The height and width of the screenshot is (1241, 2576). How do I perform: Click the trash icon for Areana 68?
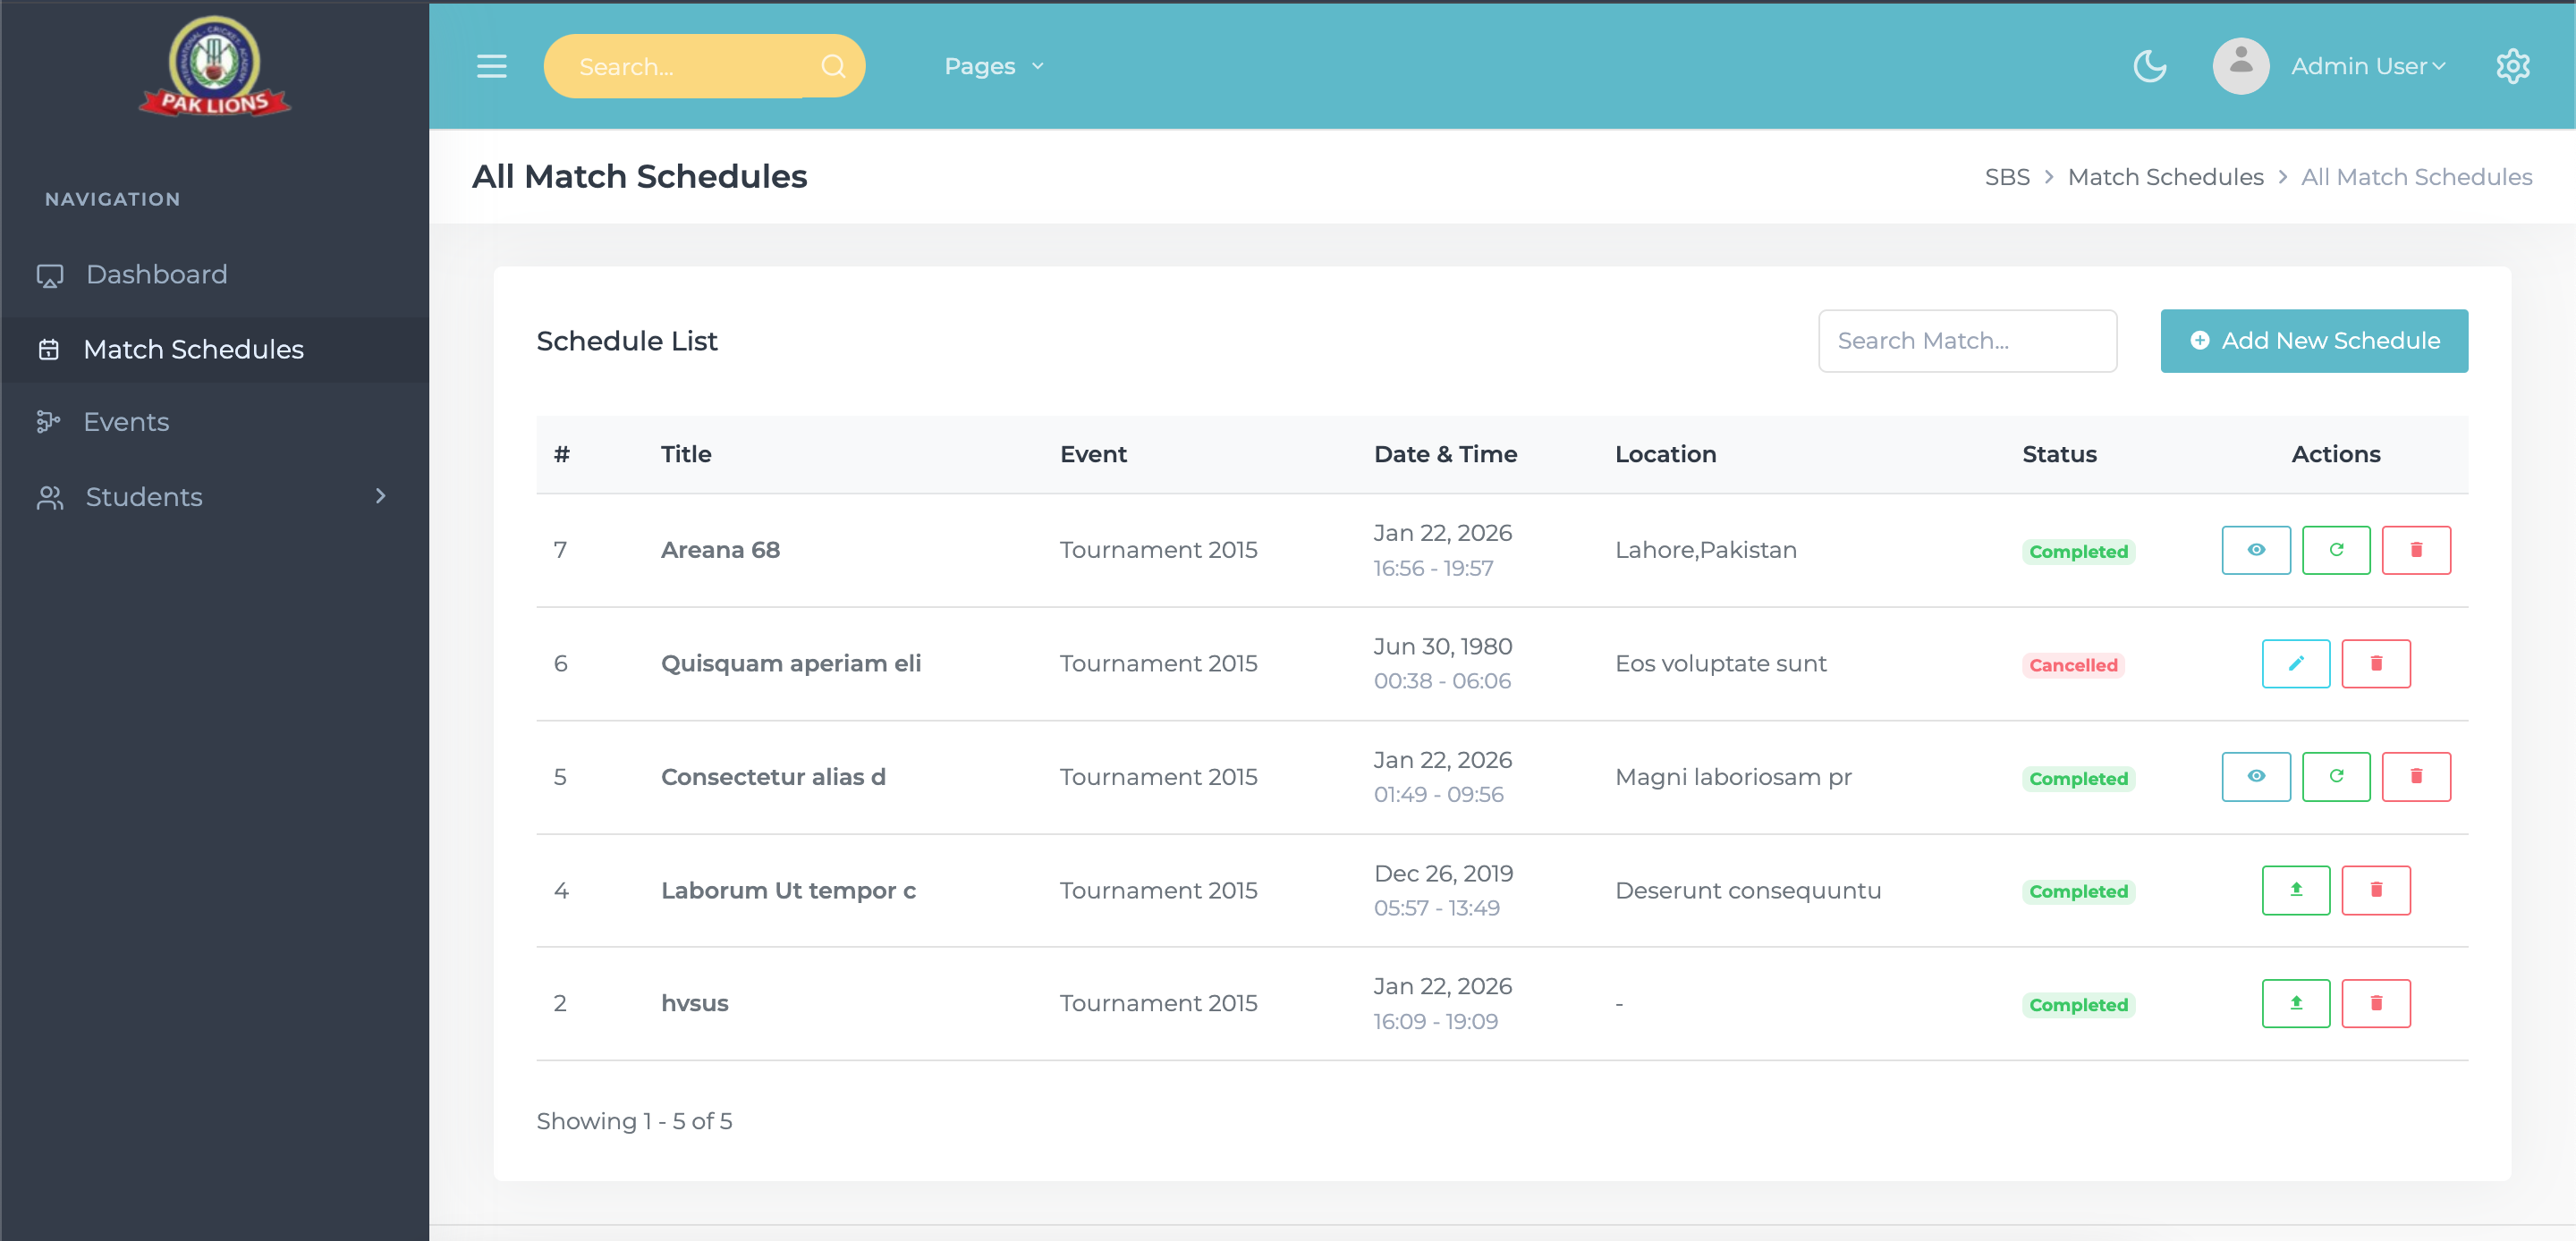coord(2415,550)
